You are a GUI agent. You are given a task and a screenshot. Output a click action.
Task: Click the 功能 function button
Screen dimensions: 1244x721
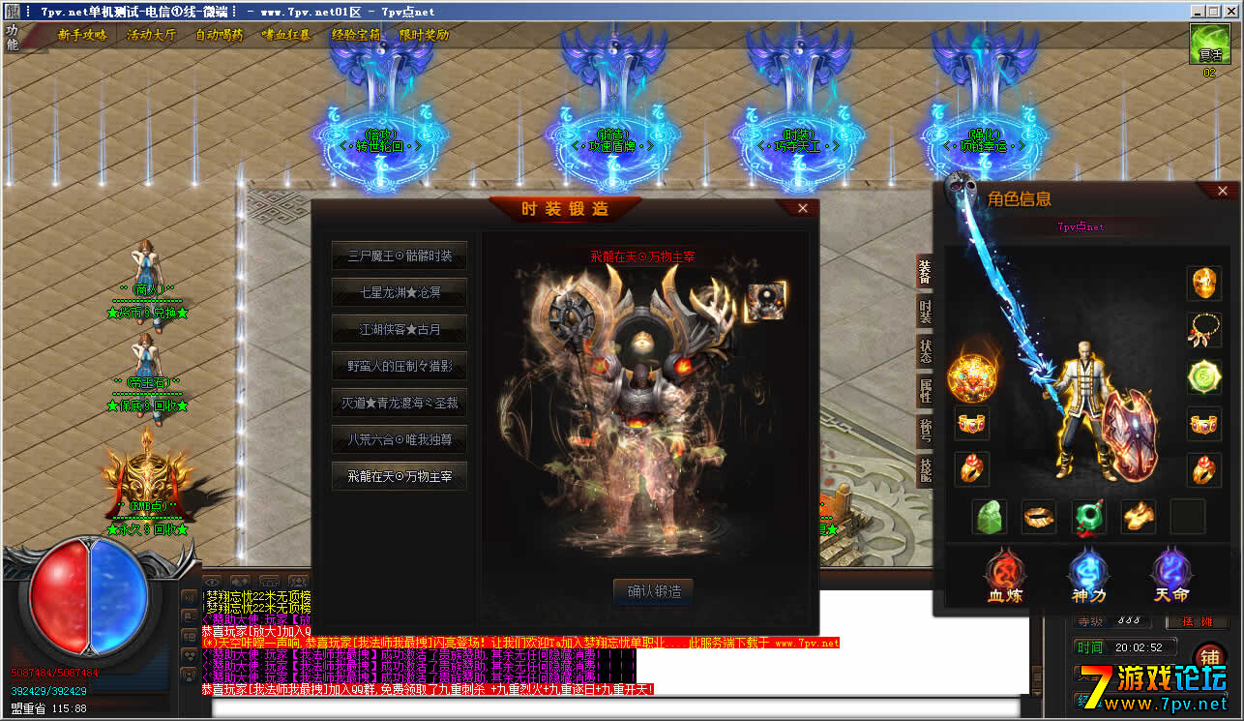pos(13,37)
